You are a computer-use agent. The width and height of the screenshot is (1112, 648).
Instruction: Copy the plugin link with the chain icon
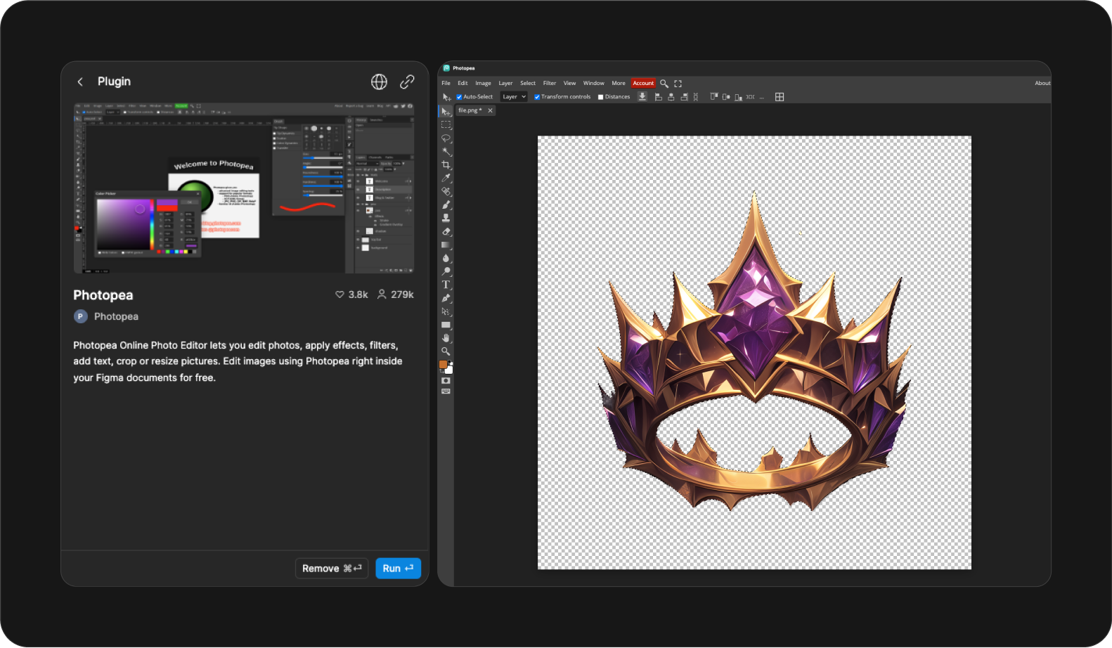click(x=407, y=82)
